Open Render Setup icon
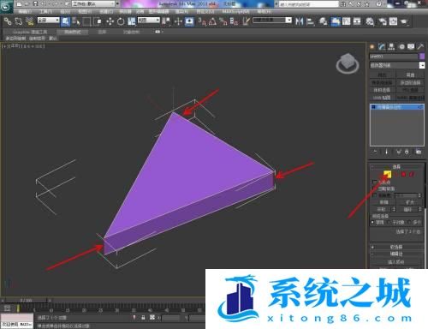The height and width of the screenshot is (329, 428). 383,21
